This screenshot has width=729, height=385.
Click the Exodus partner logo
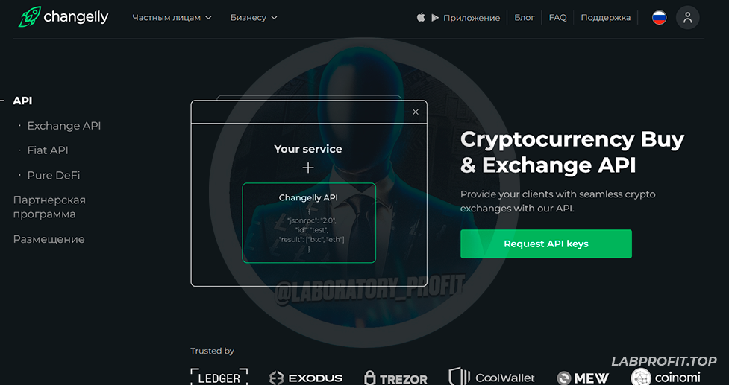coord(306,378)
